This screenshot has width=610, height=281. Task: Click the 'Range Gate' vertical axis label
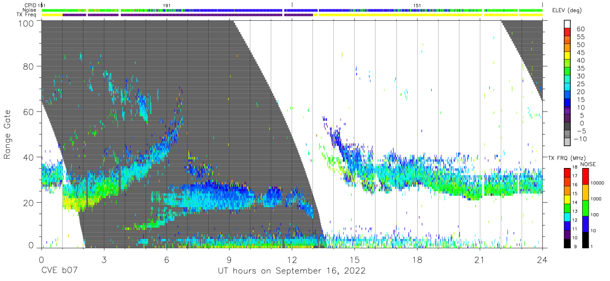point(7,134)
